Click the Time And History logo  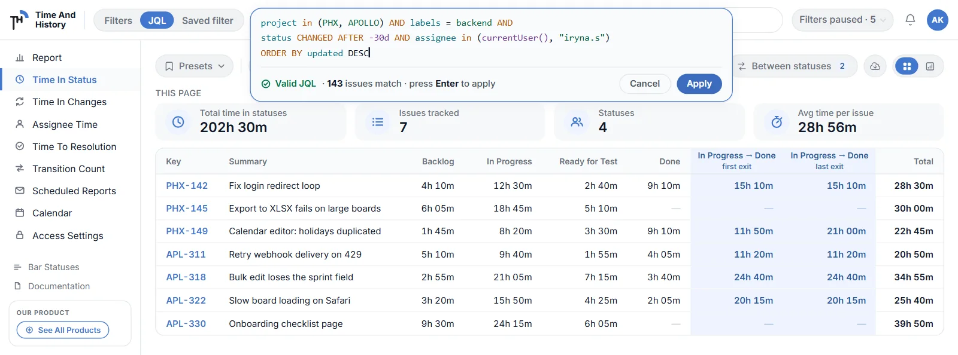click(44, 20)
